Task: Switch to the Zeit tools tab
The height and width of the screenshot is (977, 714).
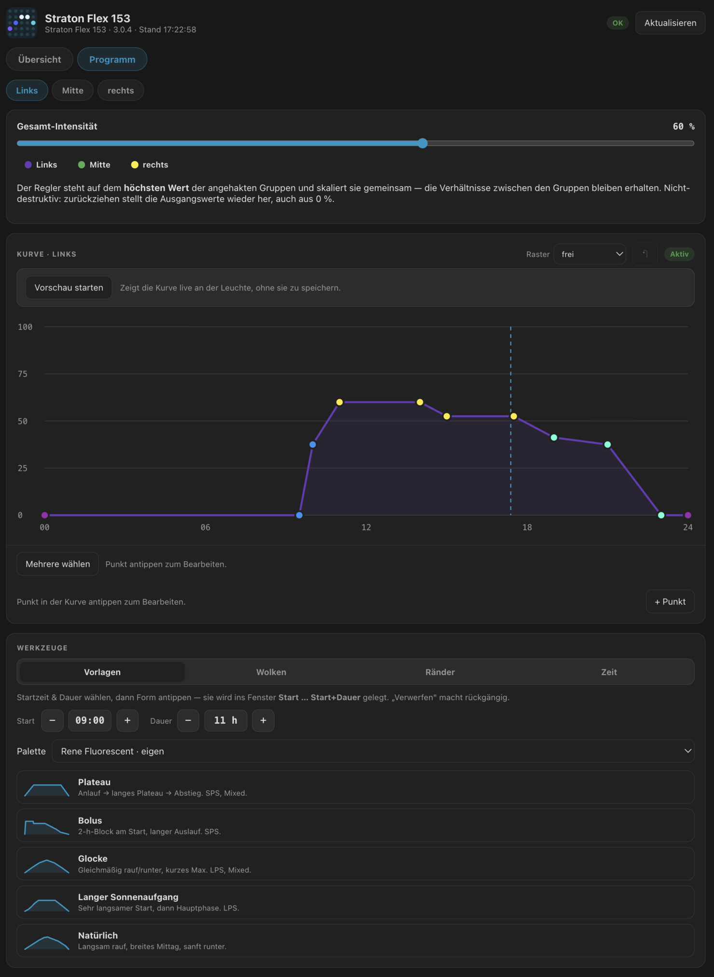Action: [609, 672]
